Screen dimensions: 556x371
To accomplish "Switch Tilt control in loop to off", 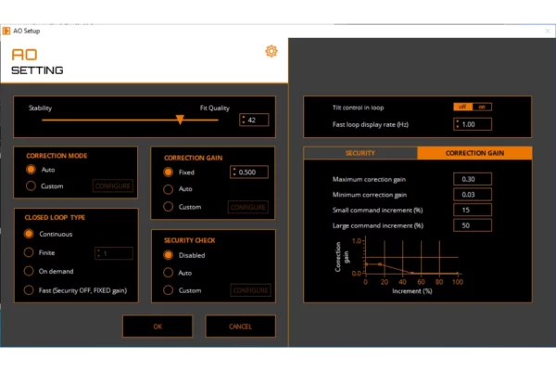I will tap(462, 107).
